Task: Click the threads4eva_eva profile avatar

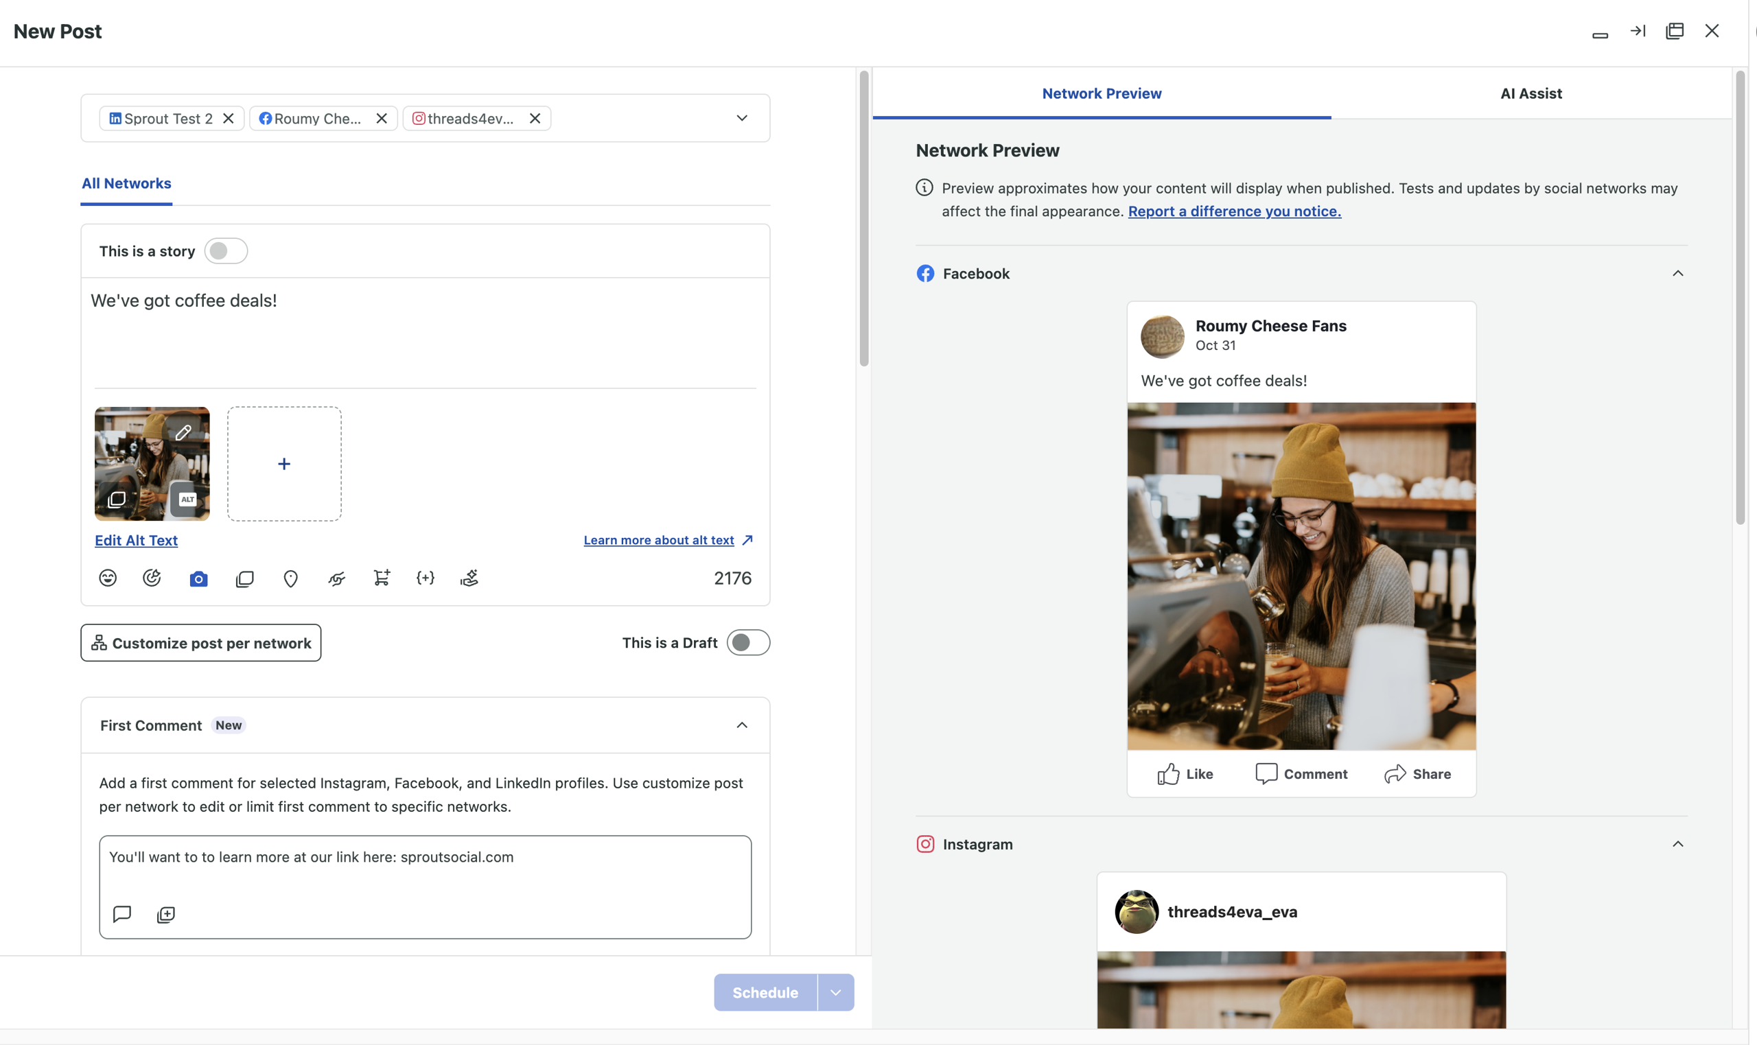Action: pyautogui.click(x=1137, y=911)
